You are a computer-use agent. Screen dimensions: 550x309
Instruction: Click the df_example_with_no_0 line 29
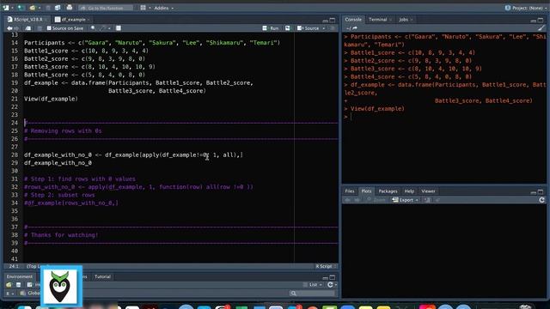[58, 163]
